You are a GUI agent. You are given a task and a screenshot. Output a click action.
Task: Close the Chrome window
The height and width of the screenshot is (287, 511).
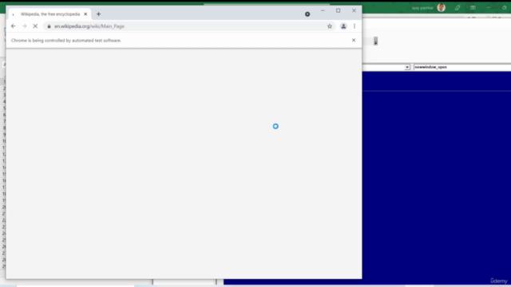point(354,10)
